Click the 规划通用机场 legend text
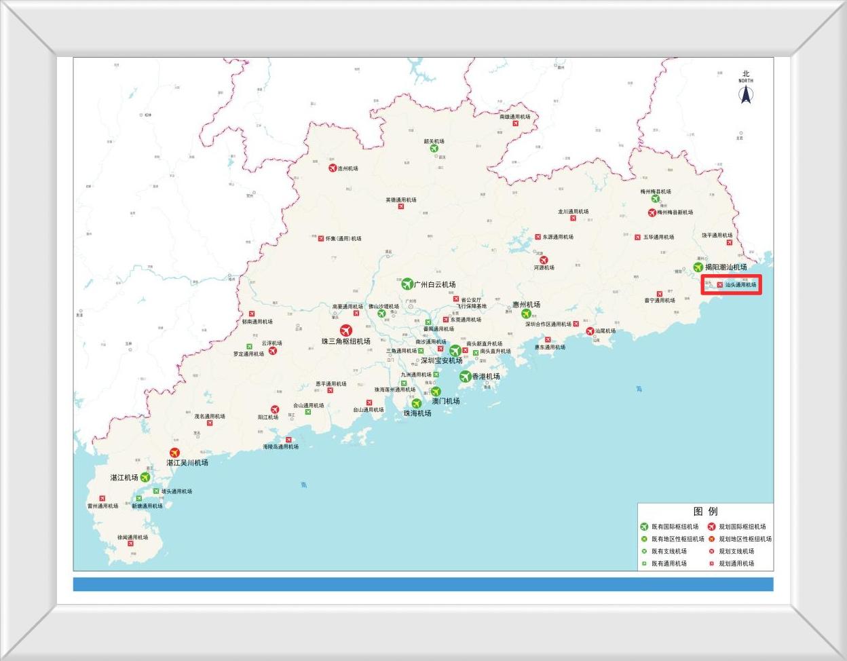The image size is (847, 661). coord(736,563)
